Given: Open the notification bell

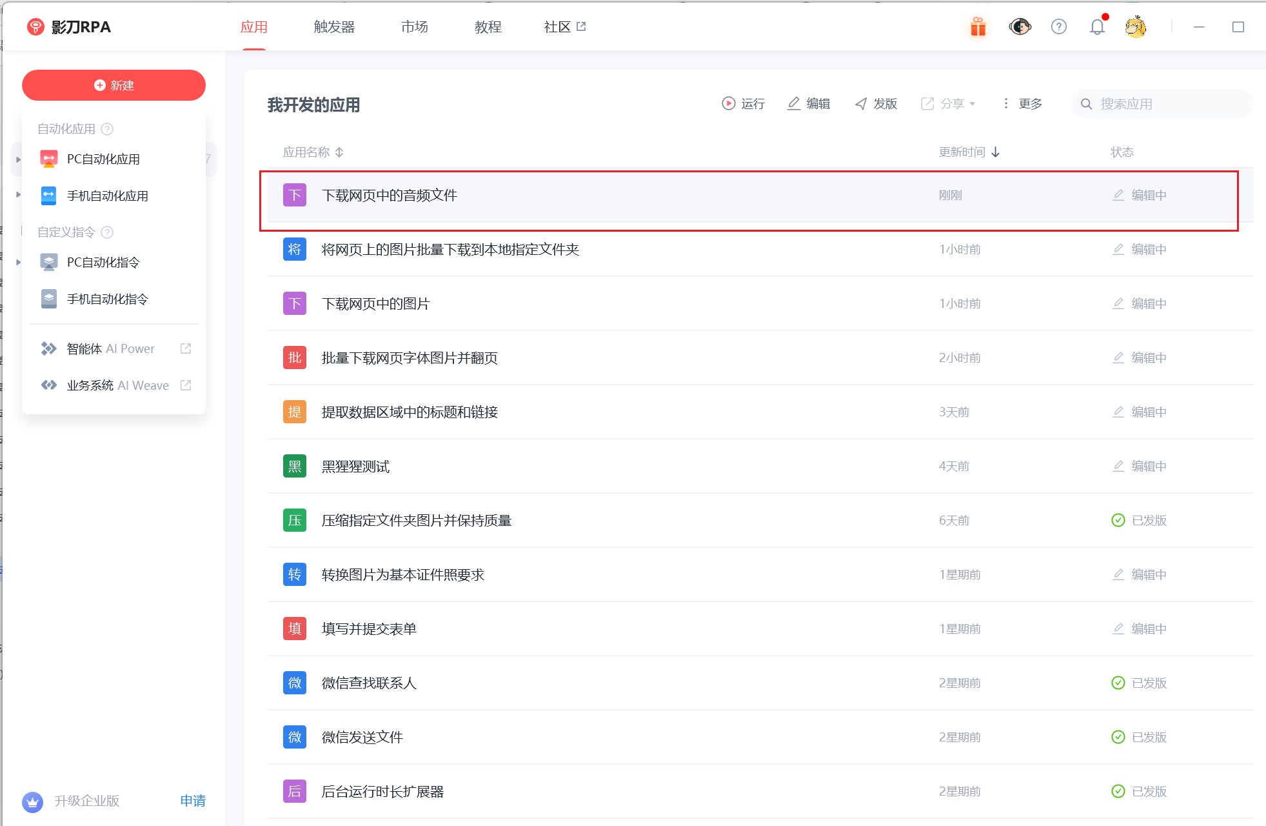Looking at the screenshot, I should 1096,27.
